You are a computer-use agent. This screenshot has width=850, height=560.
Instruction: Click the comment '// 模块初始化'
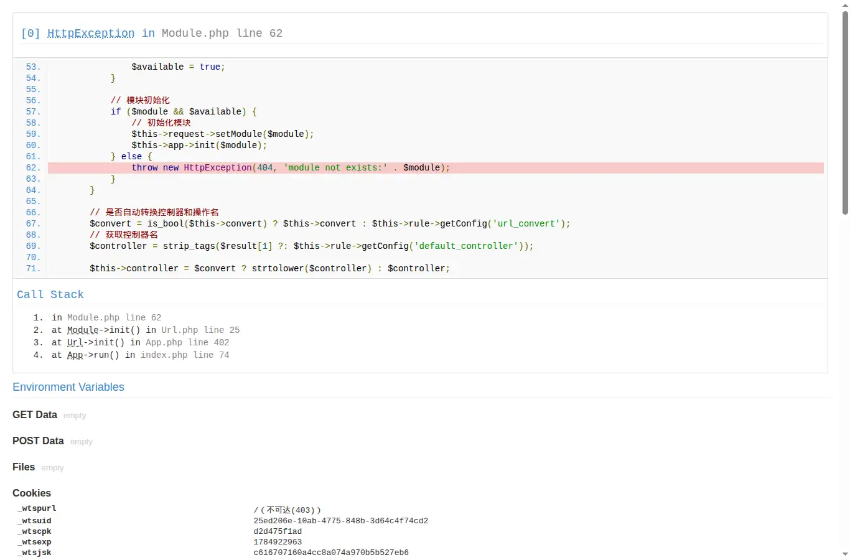pos(140,101)
